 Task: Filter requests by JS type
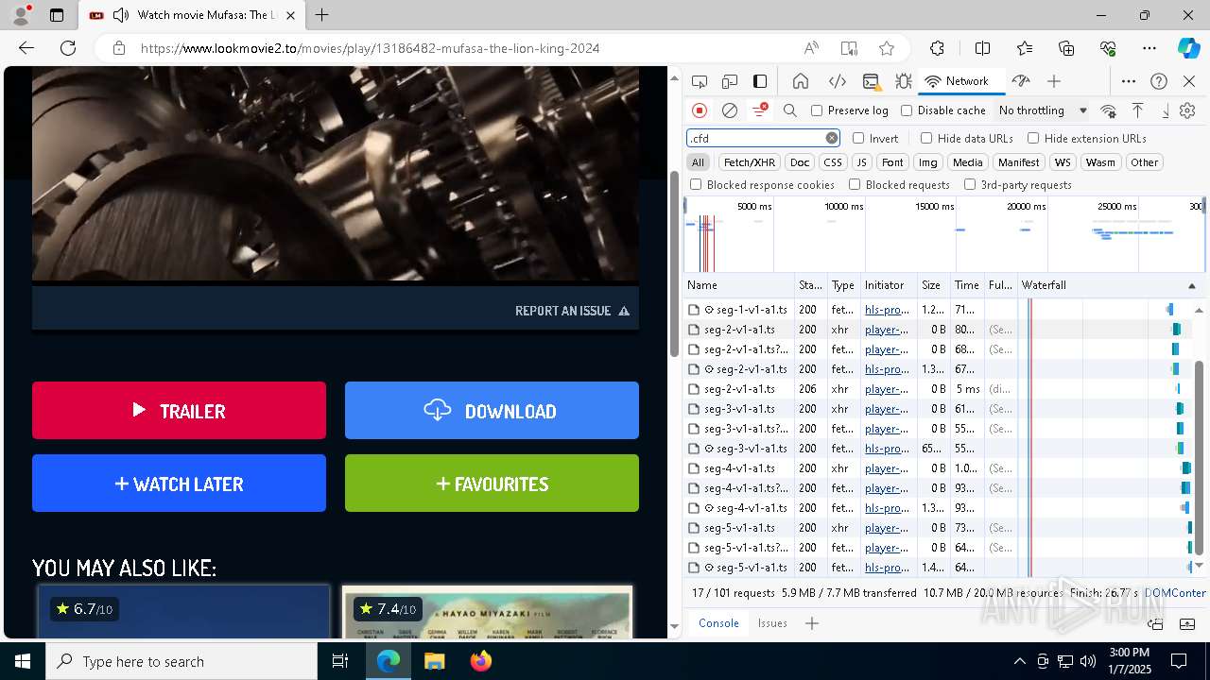point(861,162)
